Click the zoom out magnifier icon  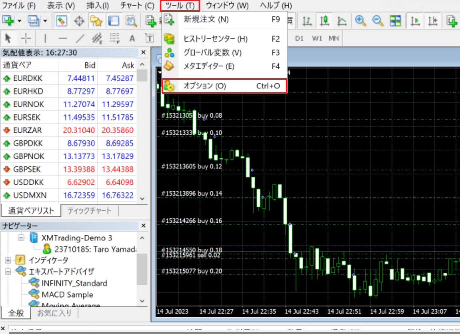pos(377,21)
